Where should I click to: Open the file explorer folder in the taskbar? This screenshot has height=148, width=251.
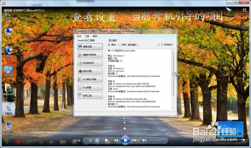62,142
